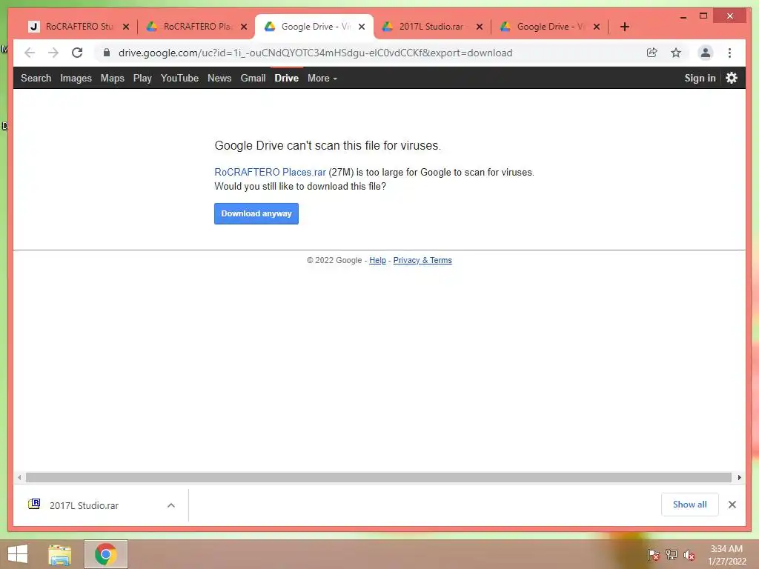Expand the More dropdown
This screenshot has height=569, width=759.
point(322,78)
